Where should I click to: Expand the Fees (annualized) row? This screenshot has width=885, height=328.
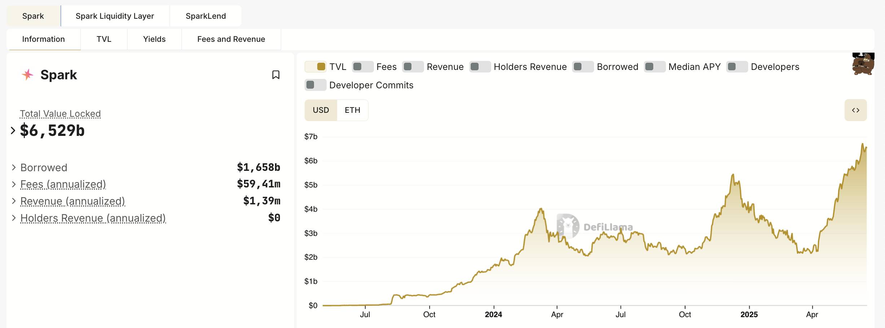(14, 184)
